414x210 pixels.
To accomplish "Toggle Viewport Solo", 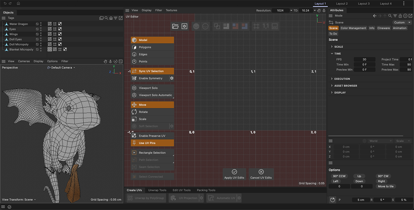I will [152, 88].
